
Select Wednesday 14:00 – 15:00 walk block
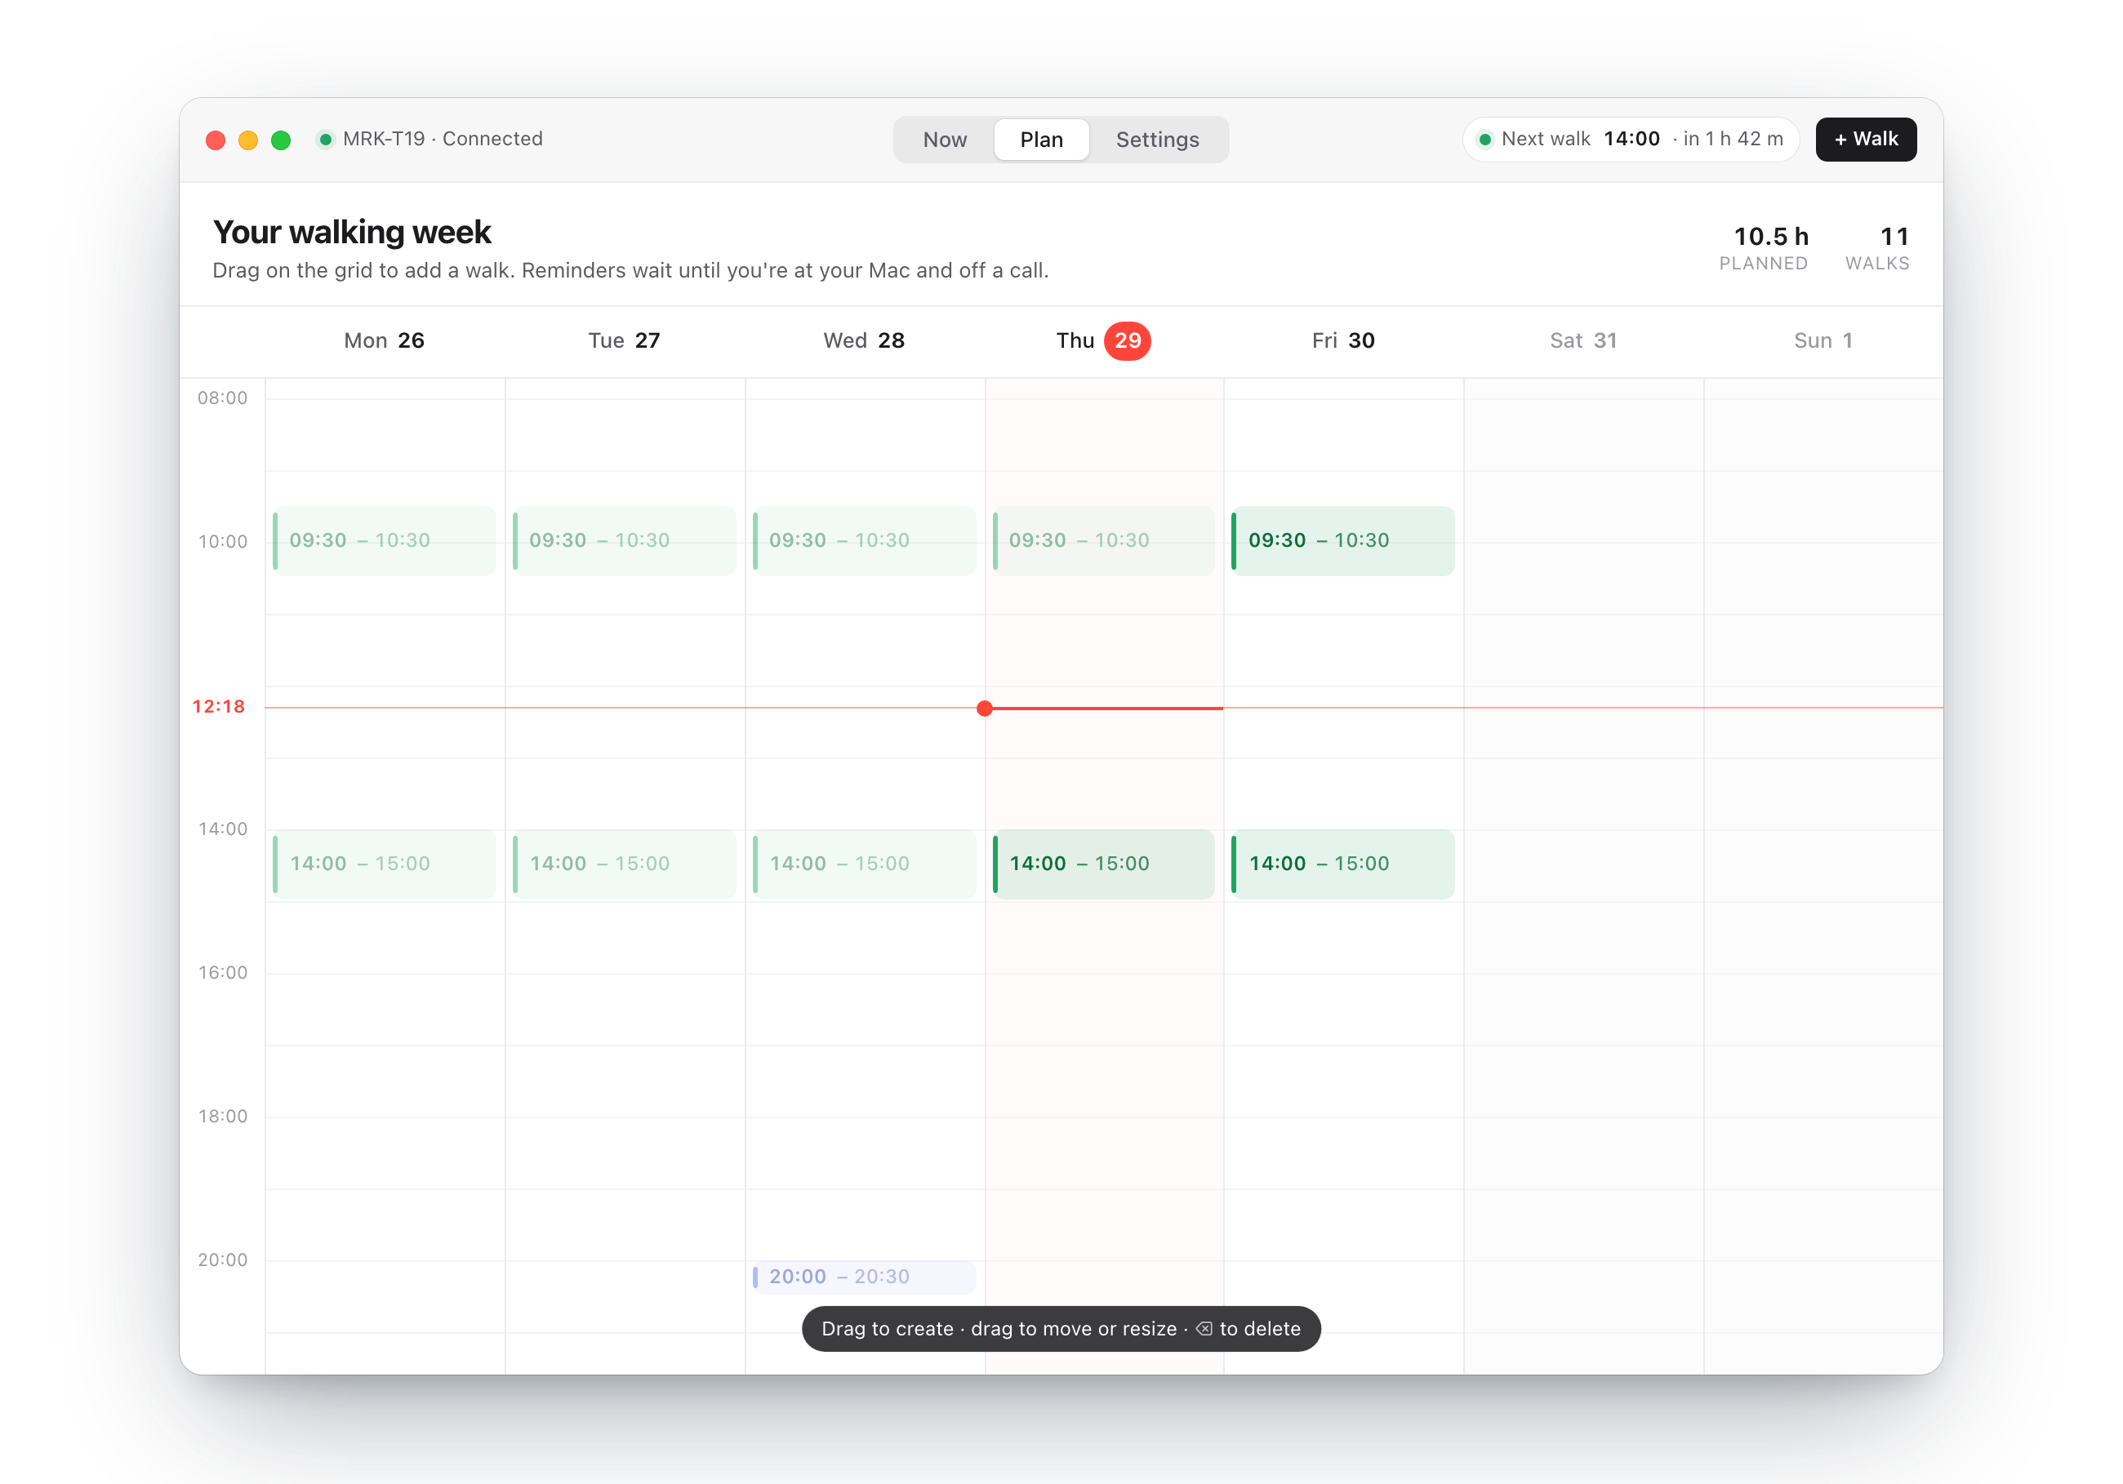pyautogui.click(x=864, y=864)
